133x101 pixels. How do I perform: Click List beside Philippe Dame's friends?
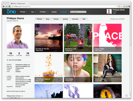[x=22, y=96]
